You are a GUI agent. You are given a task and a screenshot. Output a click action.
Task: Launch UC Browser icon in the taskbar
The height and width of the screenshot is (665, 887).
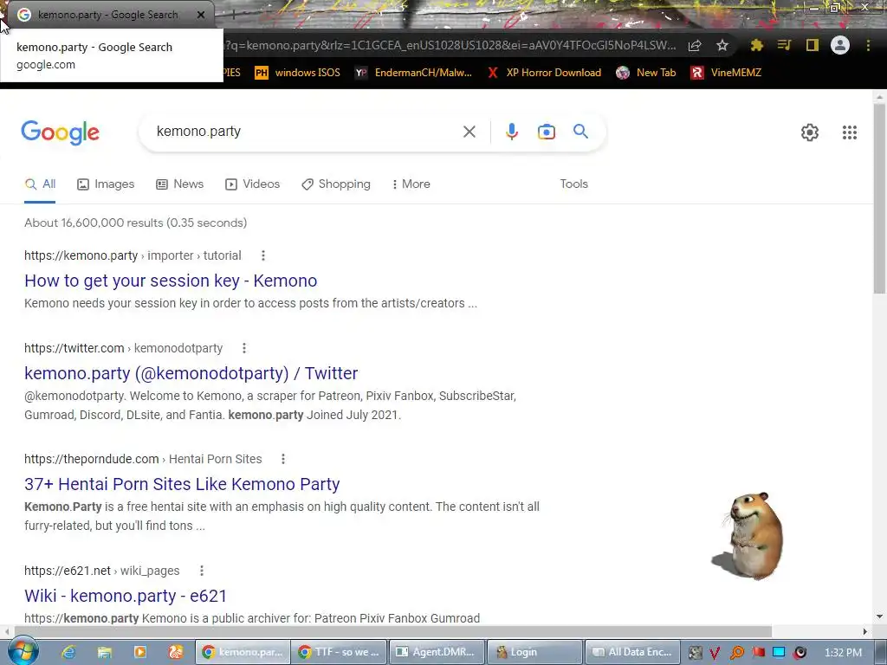pos(176,652)
